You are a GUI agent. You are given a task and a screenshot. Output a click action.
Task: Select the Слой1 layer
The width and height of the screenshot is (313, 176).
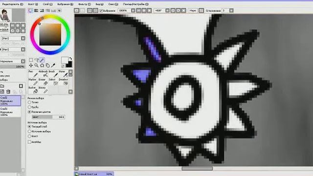coord(10,112)
